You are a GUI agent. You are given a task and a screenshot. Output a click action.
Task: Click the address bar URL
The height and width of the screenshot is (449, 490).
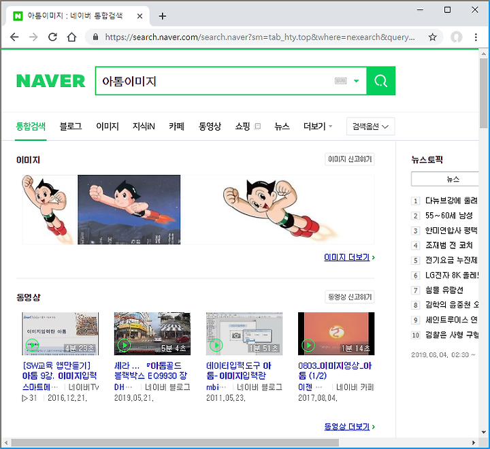pyautogui.click(x=260, y=37)
